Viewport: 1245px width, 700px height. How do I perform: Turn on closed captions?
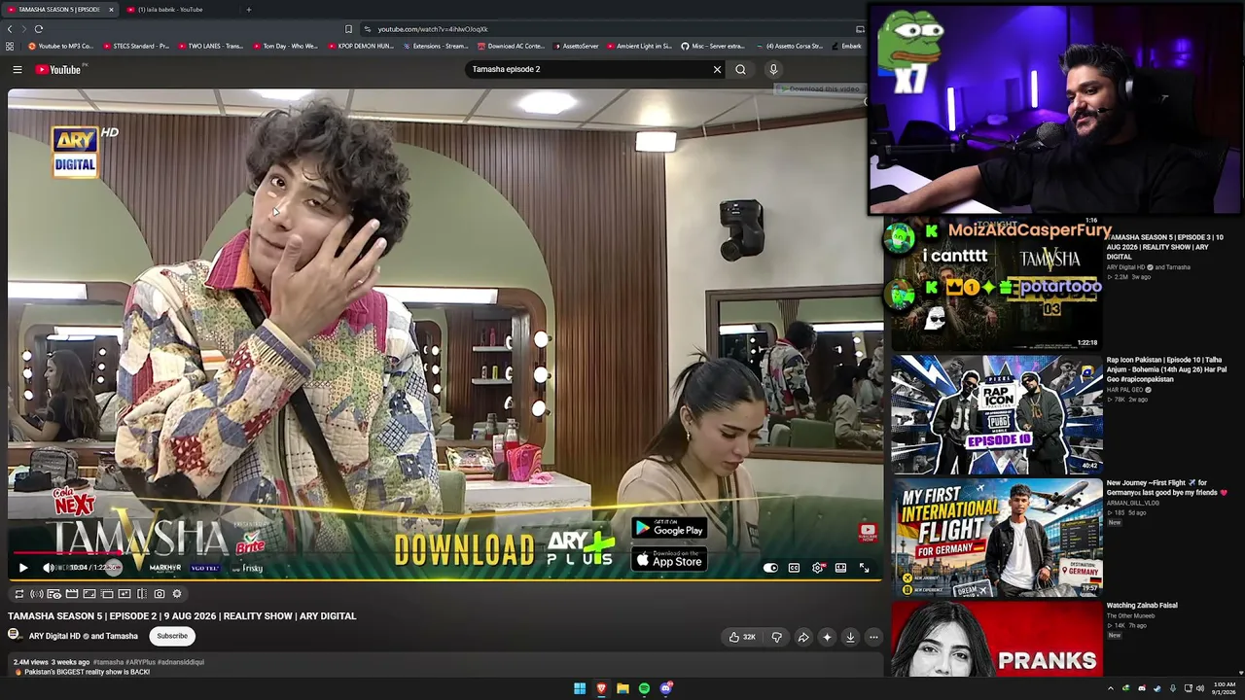(x=794, y=568)
